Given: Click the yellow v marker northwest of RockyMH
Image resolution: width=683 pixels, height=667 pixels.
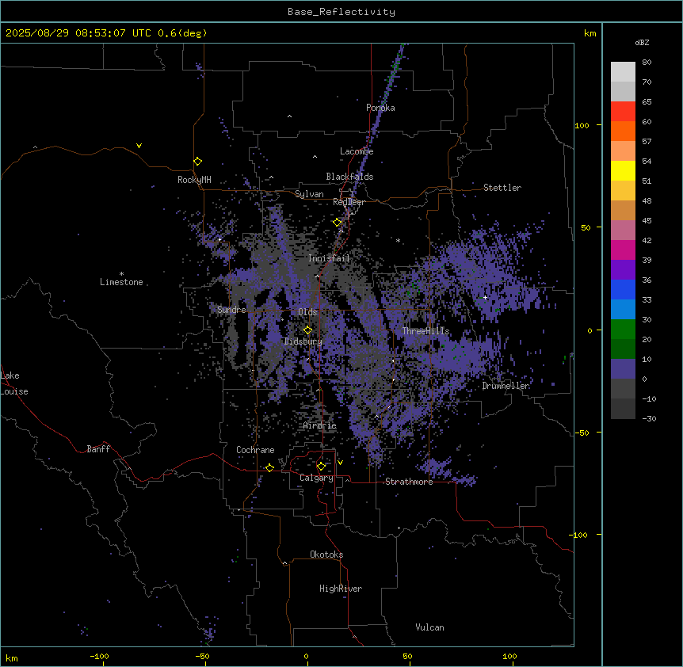Looking at the screenshot, I should click(x=139, y=146).
